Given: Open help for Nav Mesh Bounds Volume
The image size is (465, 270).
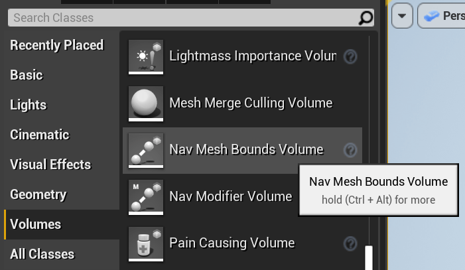Looking at the screenshot, I should (350, 150).
